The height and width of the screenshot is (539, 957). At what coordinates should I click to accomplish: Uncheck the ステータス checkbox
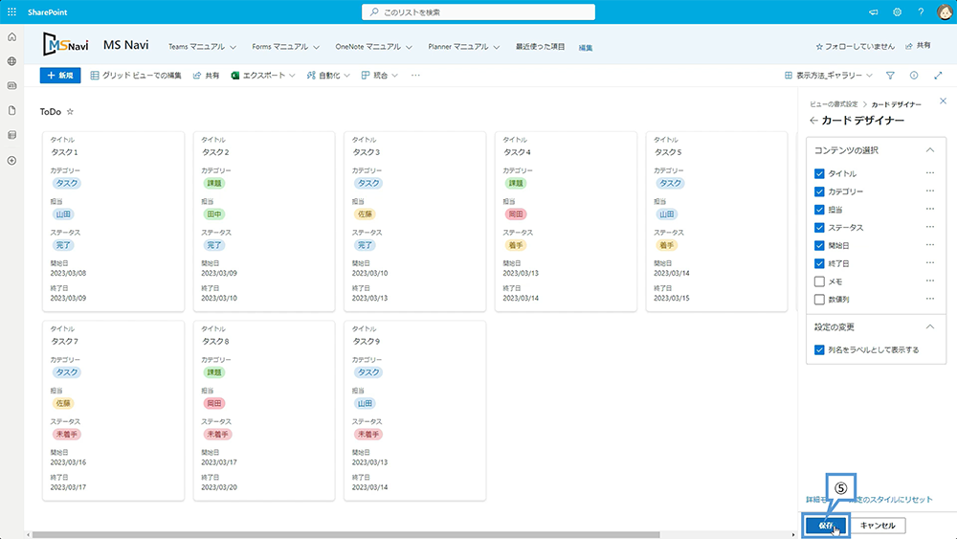819,228
